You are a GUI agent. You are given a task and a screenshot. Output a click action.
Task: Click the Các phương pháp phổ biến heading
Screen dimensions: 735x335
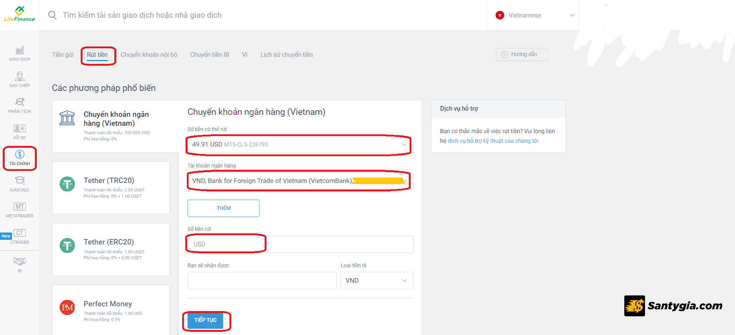[x=104, y=88]
